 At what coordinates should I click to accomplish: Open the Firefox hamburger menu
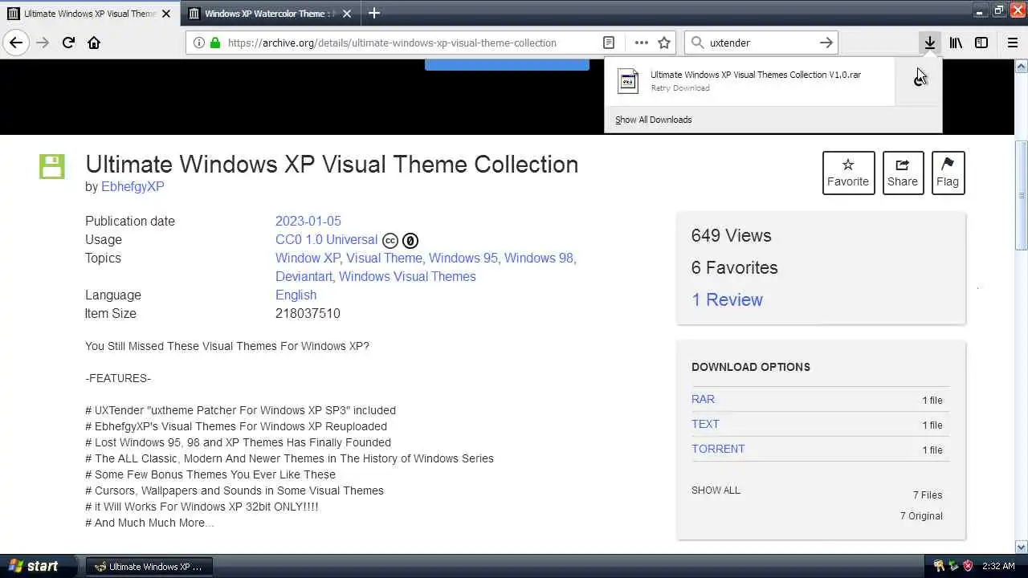(x=1013, y=43)
